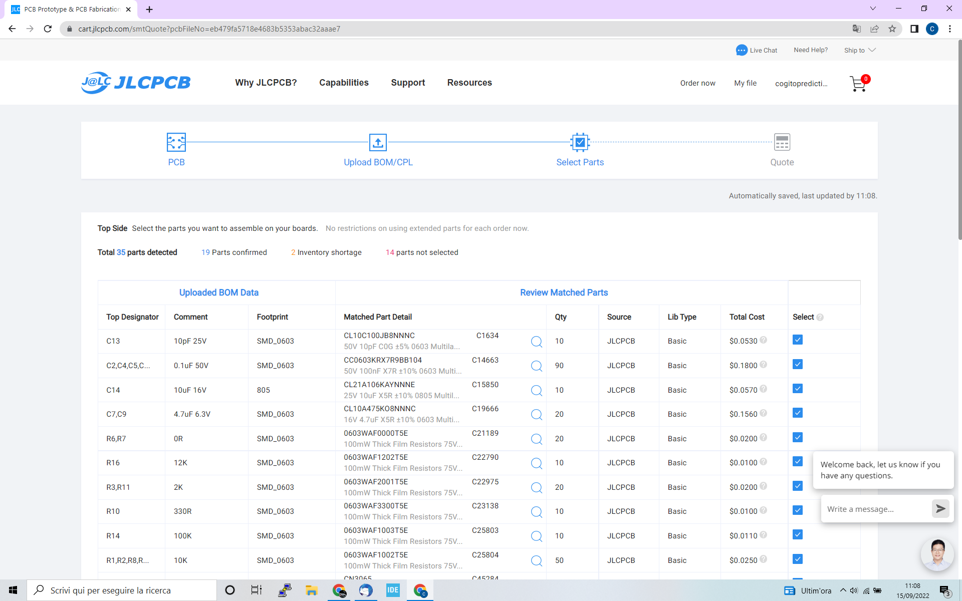962x601 pixels.
Task: Open the search icon for part C13
Action: point(536,341)
